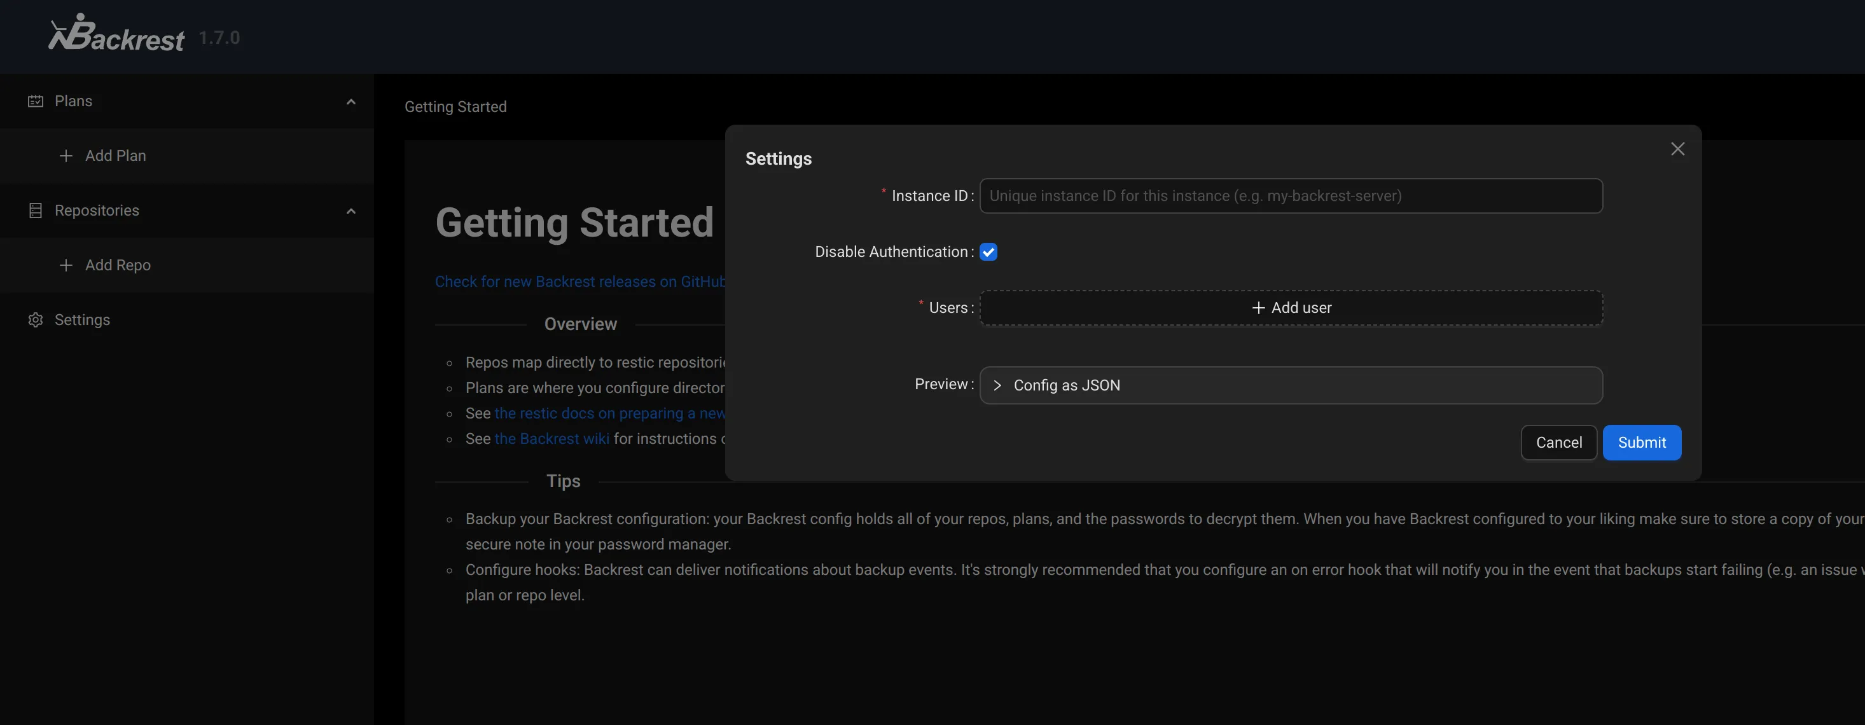Submit the Settings form

click(1641, 442)
